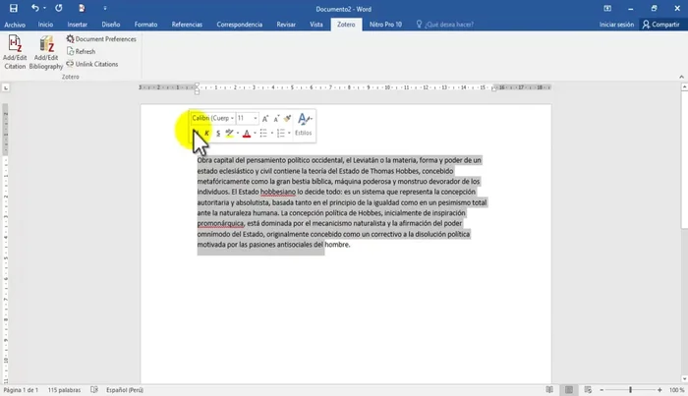Viewport: 688px width, 396px height.
Task: Open Zotero Document Preferences
Action: point(101,39)
